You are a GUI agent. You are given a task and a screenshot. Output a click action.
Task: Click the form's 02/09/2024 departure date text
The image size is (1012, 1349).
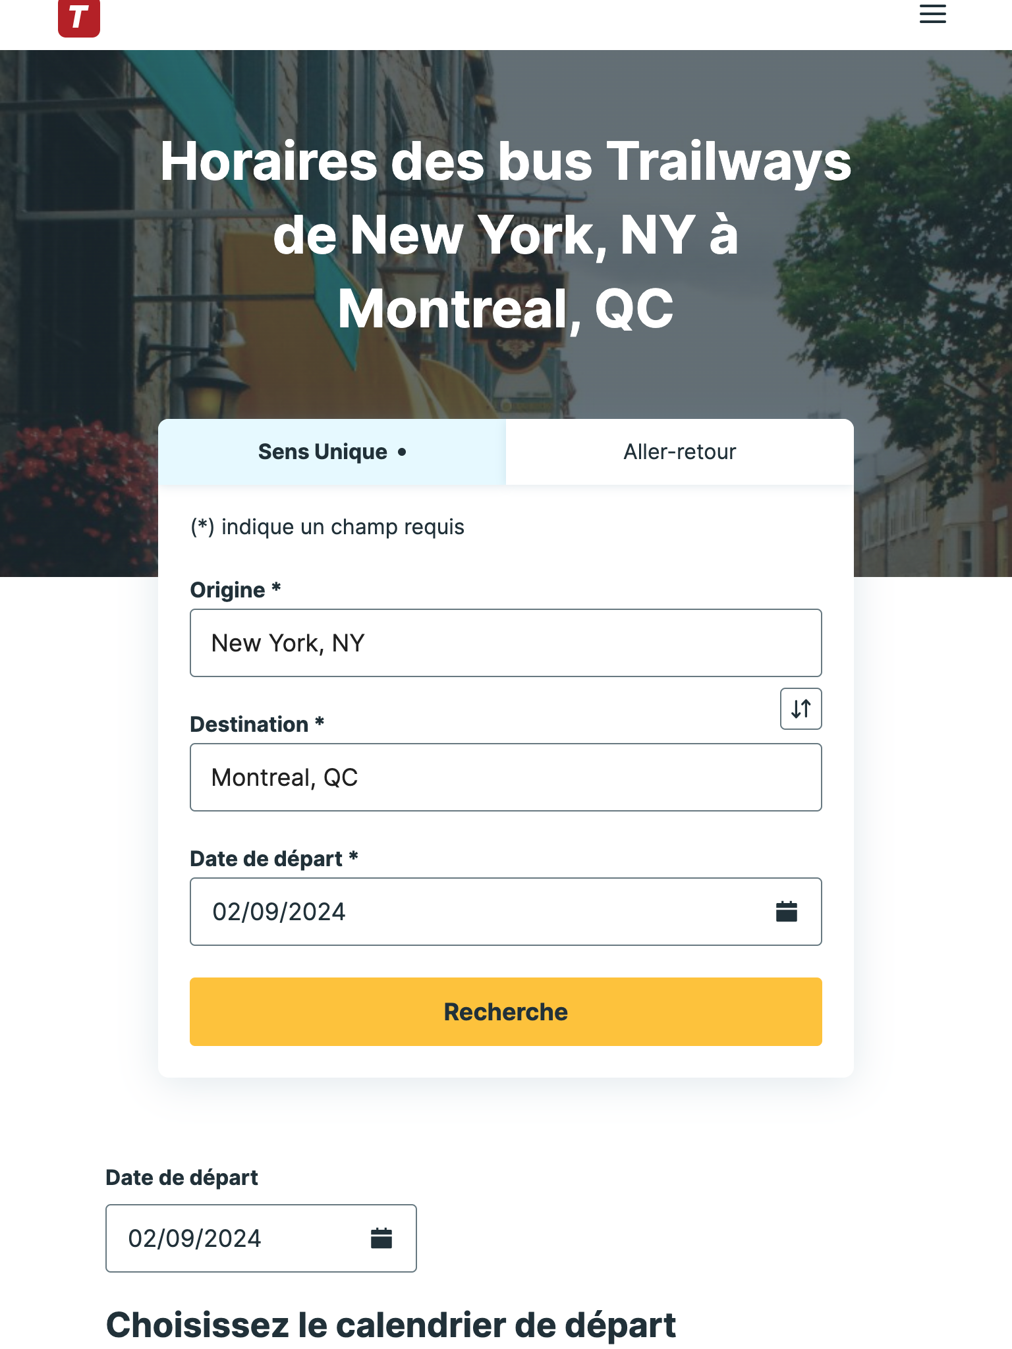coord(279,912)
